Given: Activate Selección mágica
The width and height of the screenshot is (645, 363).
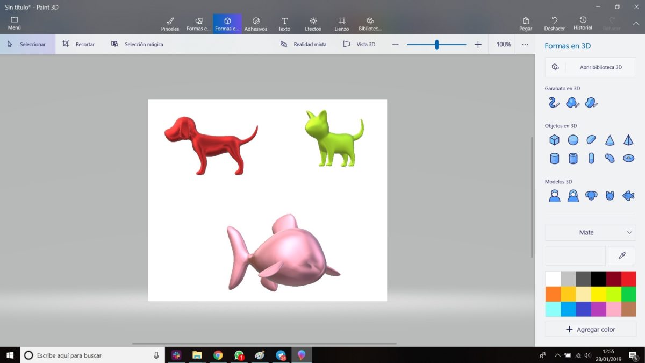Looking at the screenshot, I should (x=139, y=44).
